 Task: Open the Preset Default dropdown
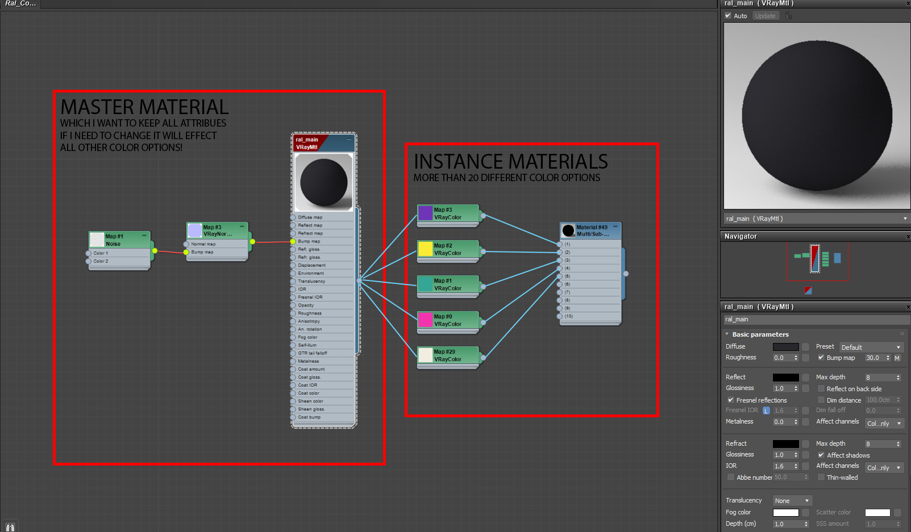pyautogui.click(x=871, y=347)
